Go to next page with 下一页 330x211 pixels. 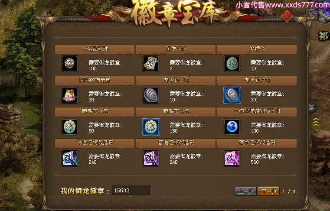pos(269,191)
